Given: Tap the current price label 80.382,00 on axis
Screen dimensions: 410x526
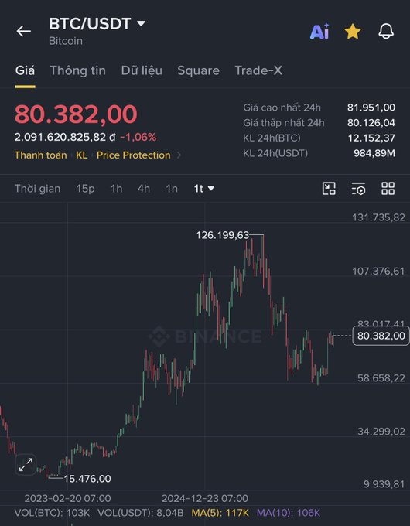Looking at the screenshot, I should 381,336.
